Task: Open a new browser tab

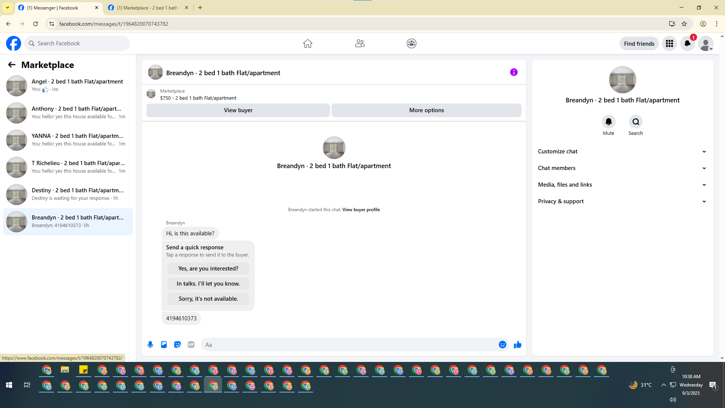Action: click(x=200, y=8)
